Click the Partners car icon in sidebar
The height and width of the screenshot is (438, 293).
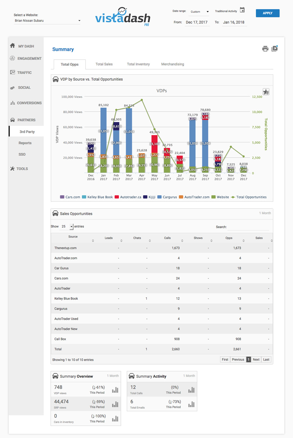pos(12,120)
